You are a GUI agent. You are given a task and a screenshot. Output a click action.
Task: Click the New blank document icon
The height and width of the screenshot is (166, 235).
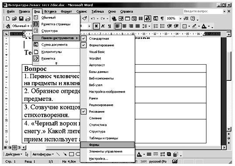(x=7, y=19)
